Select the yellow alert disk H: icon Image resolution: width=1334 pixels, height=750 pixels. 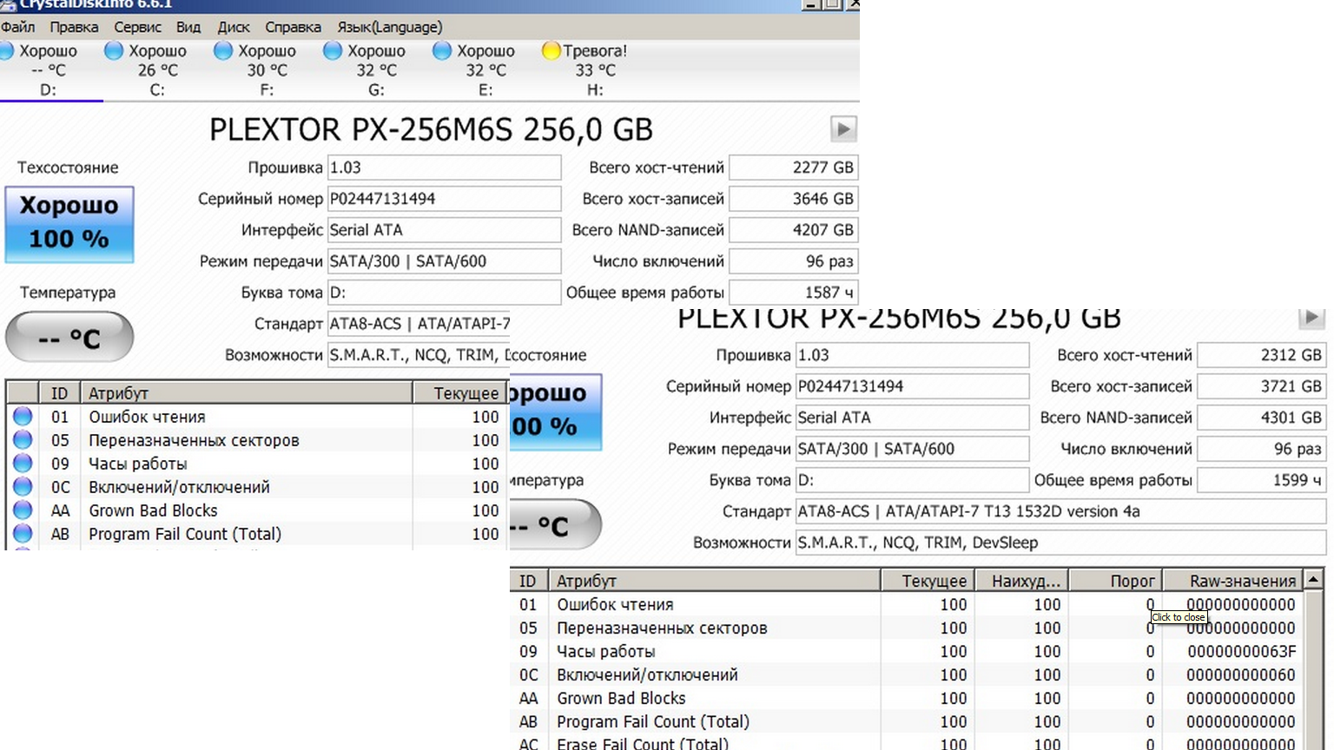coord(551,51)
